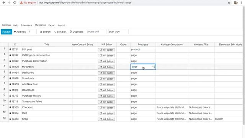The height and width of the screenshot is (138, 245).
Task: Open post type dropdown arrow for My Orders
Action: [x=154, y=67]
